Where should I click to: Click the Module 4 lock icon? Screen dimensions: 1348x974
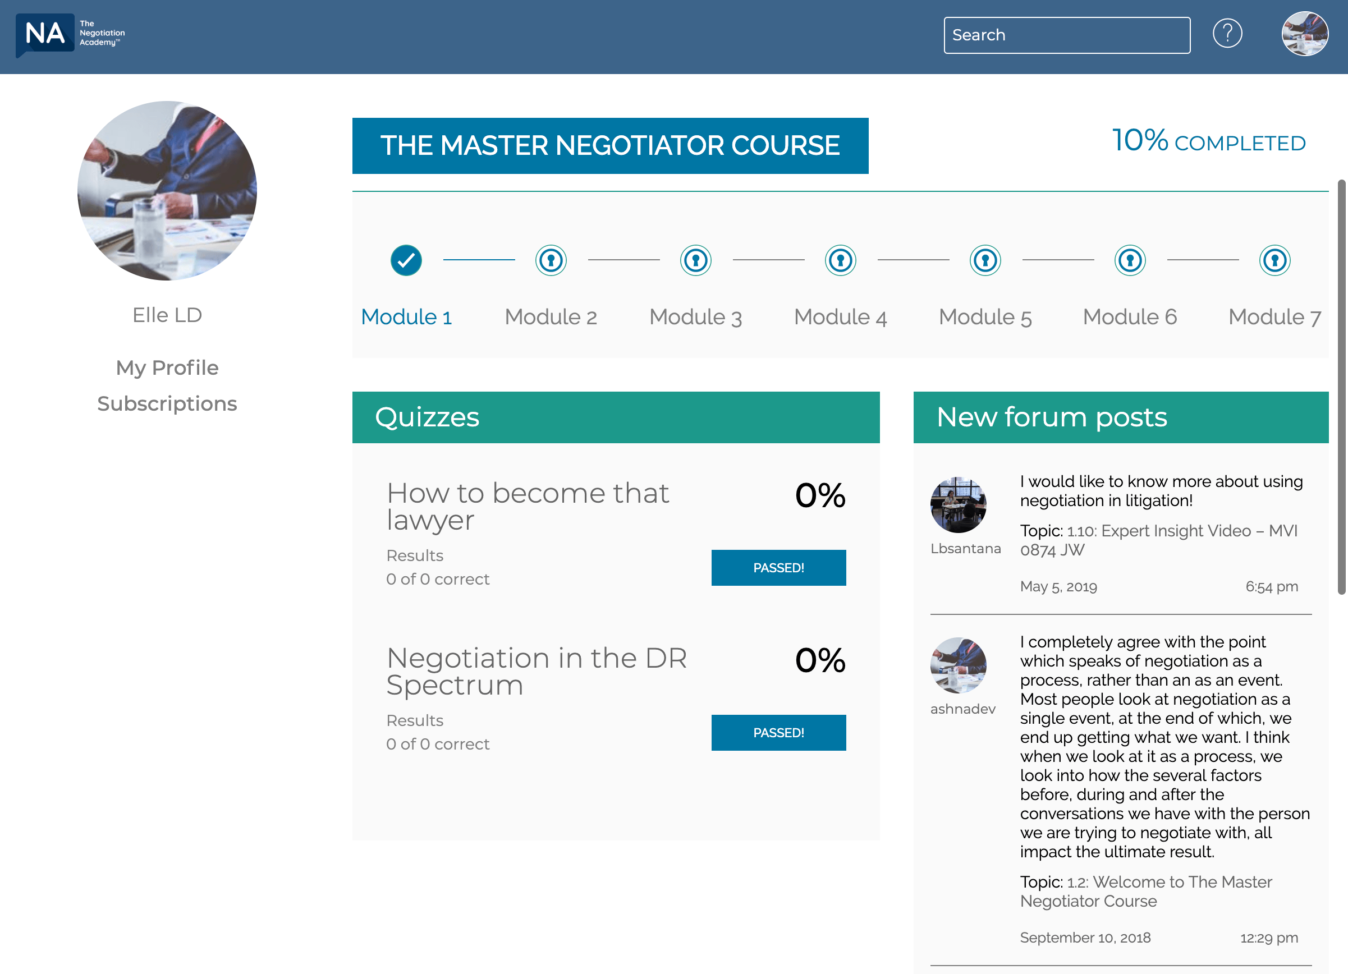[841, 260]
